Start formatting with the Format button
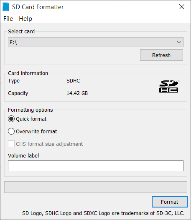This screenshot has width=191, height=220. [170, 202]
